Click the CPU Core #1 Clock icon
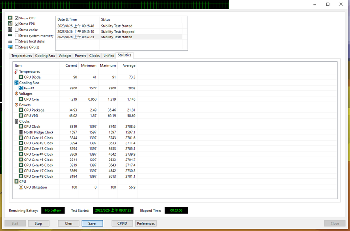The width and height of the screenshot is (350, 231). [21, 138]
